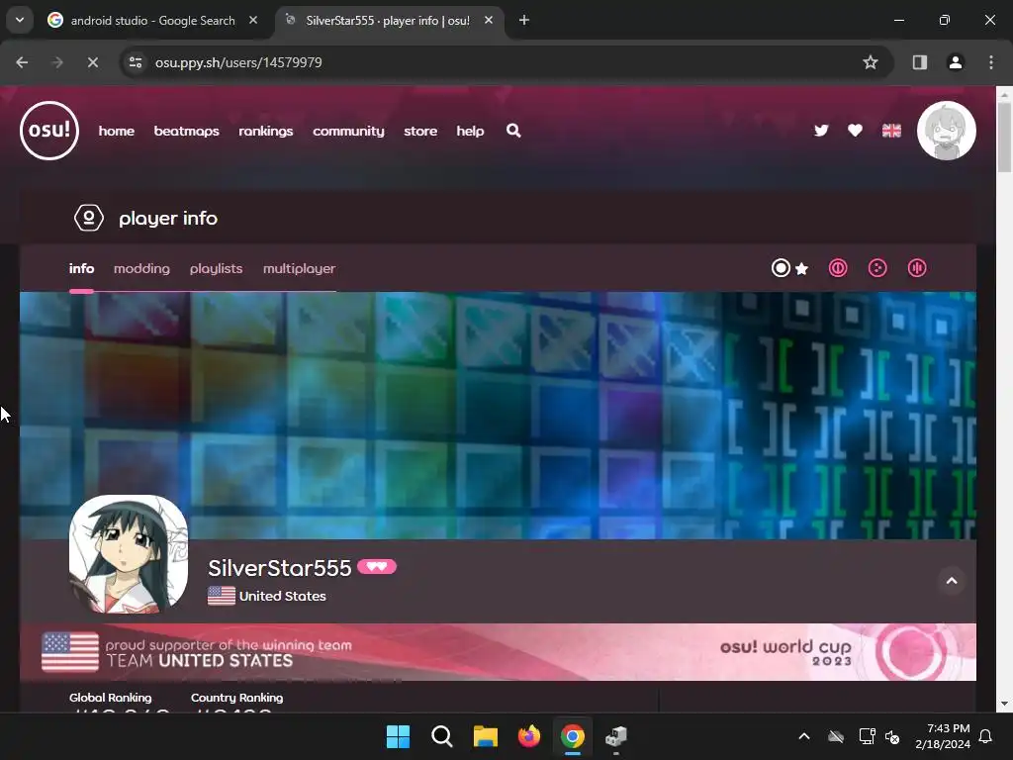Open Chrome tab search dropdown
Image resolution: width=1013 pixels, height=760 pixels.
click(20, 20)
